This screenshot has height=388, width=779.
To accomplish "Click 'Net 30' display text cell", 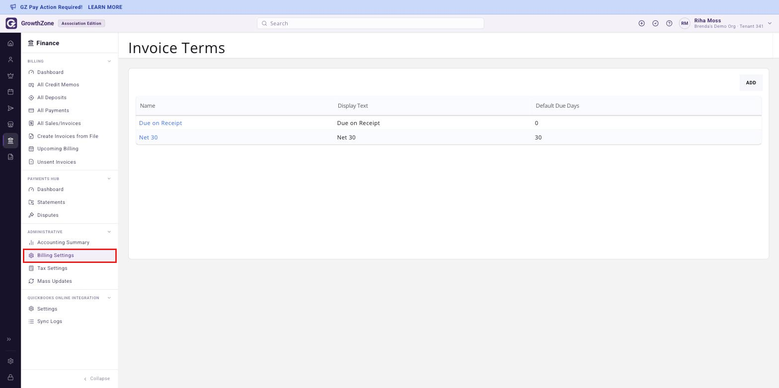I will tap(346, 137).
